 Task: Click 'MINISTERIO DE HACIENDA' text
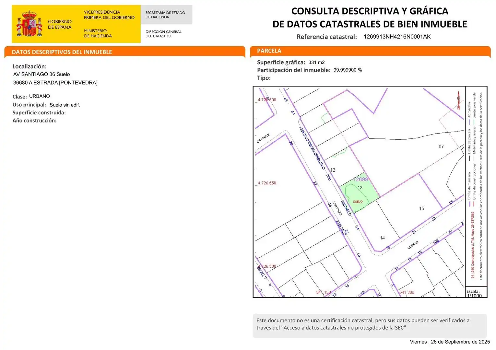coord(98,33)
